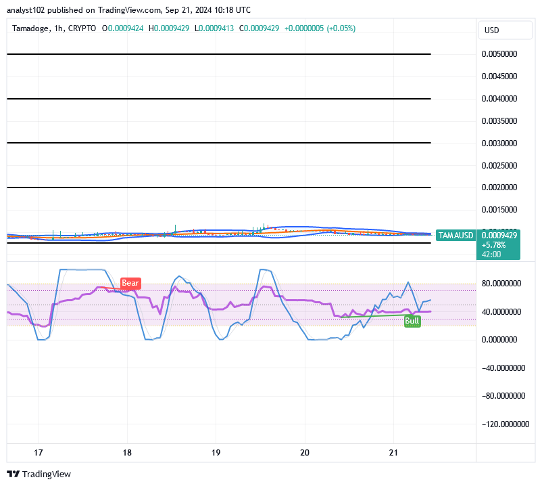Click the -120.0000000 oscillator scale label
This screenshot has width=542, height=486.
(x=502, y=424)
